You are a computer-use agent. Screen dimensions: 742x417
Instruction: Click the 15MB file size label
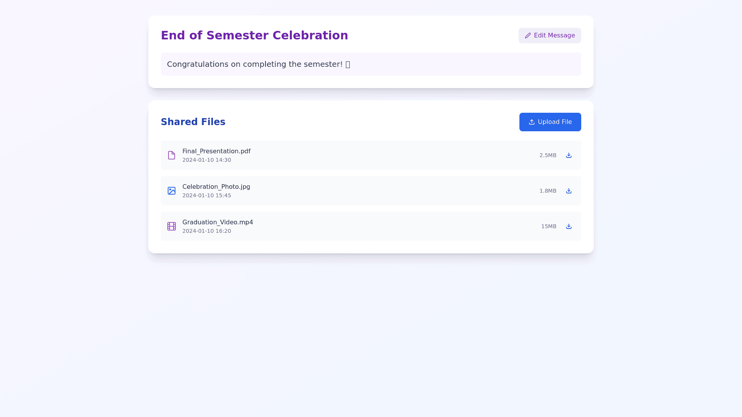pos(548,226)
